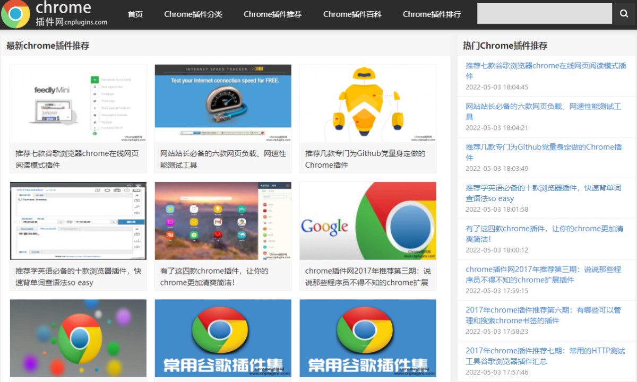The width and height of the screenshot is (637, 382).
Task: Open the mountain new-tab page thumbnail
Action: coord(223,221)
